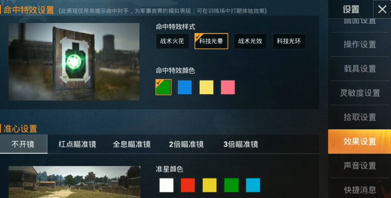
Task: Open the 3倍瞄准镜 crosshair tab
Action: [x=241, y=144]
